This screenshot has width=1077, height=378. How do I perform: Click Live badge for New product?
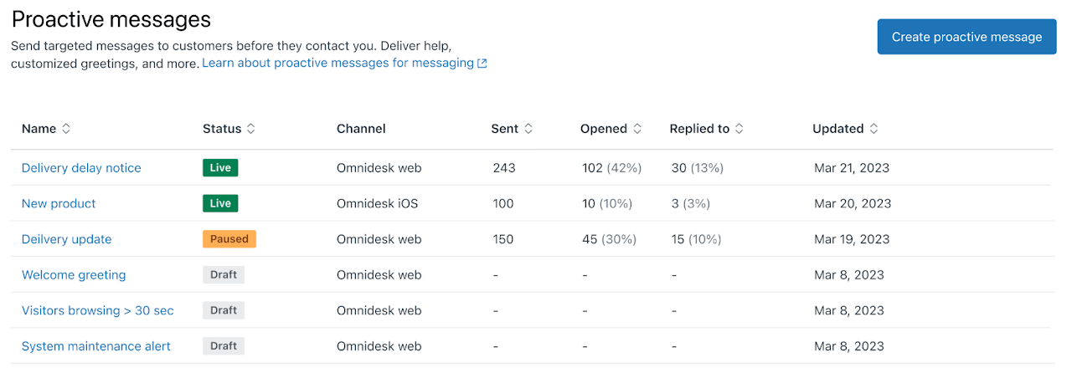(220, 203)
